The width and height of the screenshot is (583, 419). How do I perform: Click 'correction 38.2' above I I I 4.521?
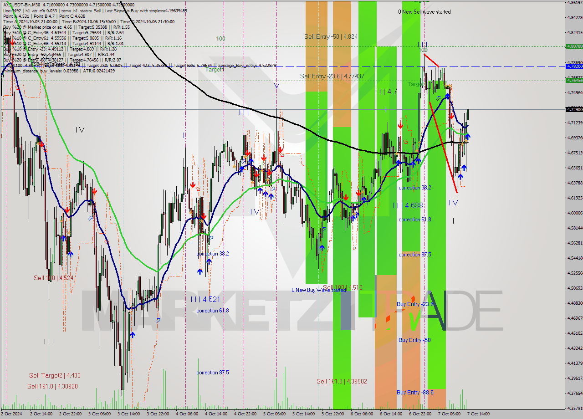[x=213, y=254]
